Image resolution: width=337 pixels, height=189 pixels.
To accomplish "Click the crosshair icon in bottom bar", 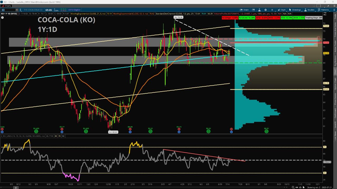I will click(300, 187).
